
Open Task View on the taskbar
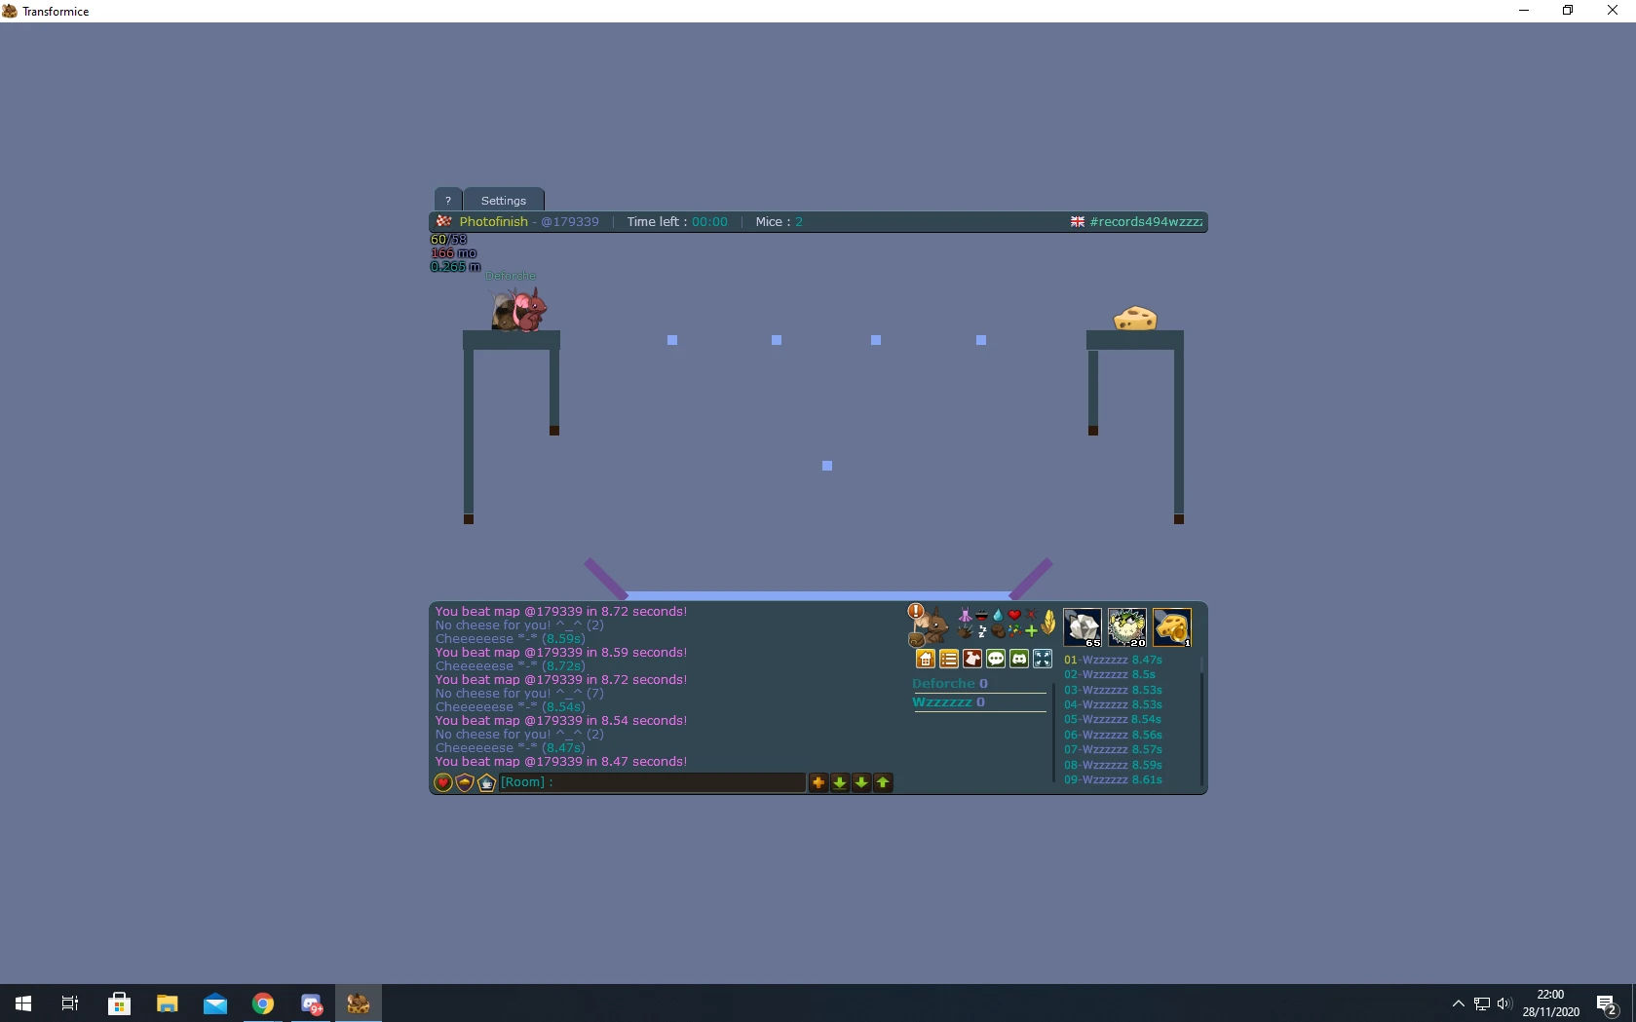70,1003
